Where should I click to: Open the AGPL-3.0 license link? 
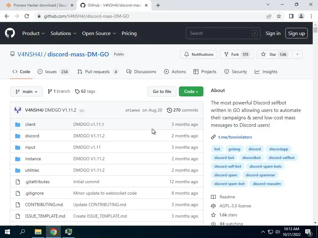click(x=235, y=206)
